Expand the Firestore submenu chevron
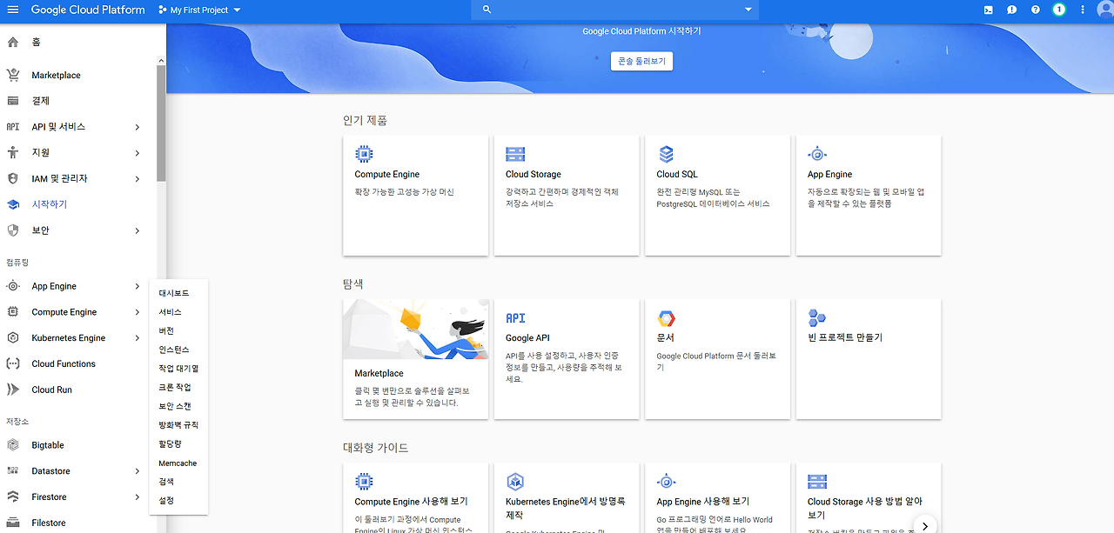1114x533 pixels. (138, 497)
